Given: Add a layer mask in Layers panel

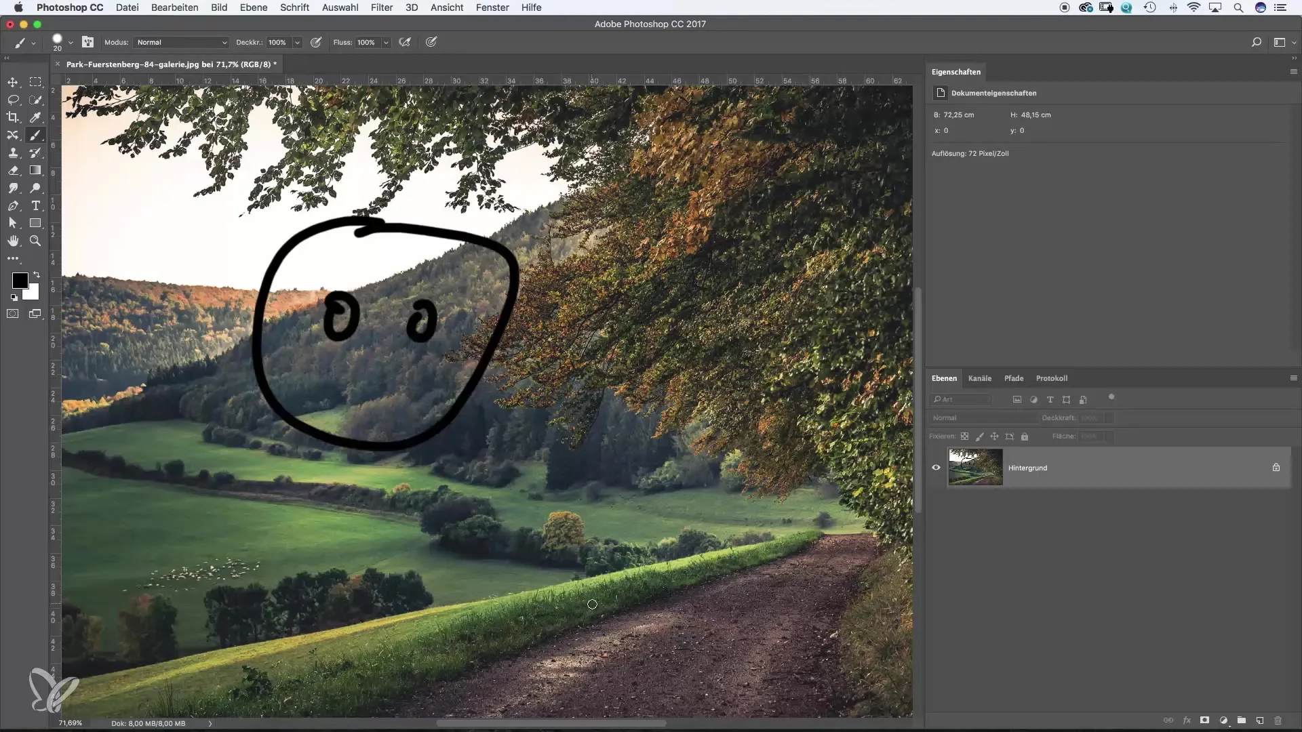Looking at the screenshot, I should click(1204, 720).
